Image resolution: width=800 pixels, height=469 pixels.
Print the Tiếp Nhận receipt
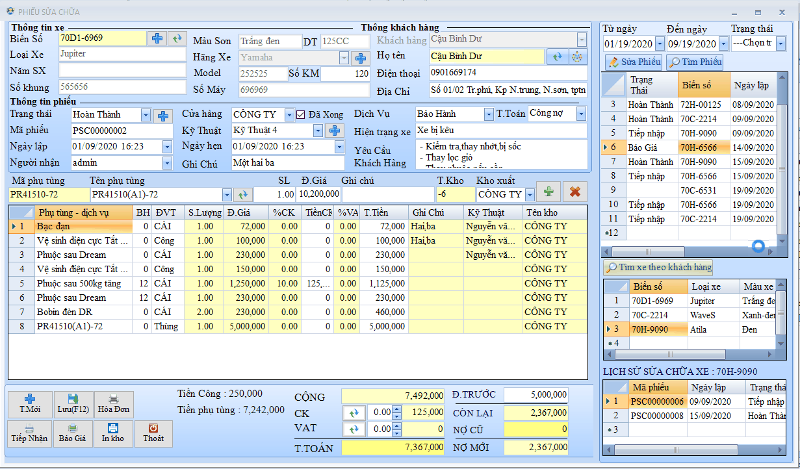click(29, 433)
